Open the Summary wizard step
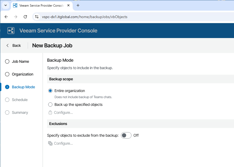 click(x=20, y=112)
